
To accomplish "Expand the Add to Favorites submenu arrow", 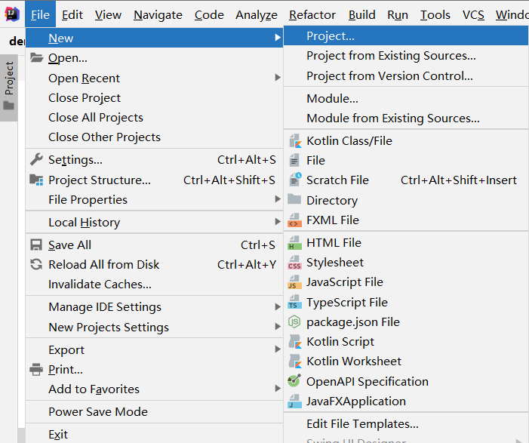I will click(277, 389).
